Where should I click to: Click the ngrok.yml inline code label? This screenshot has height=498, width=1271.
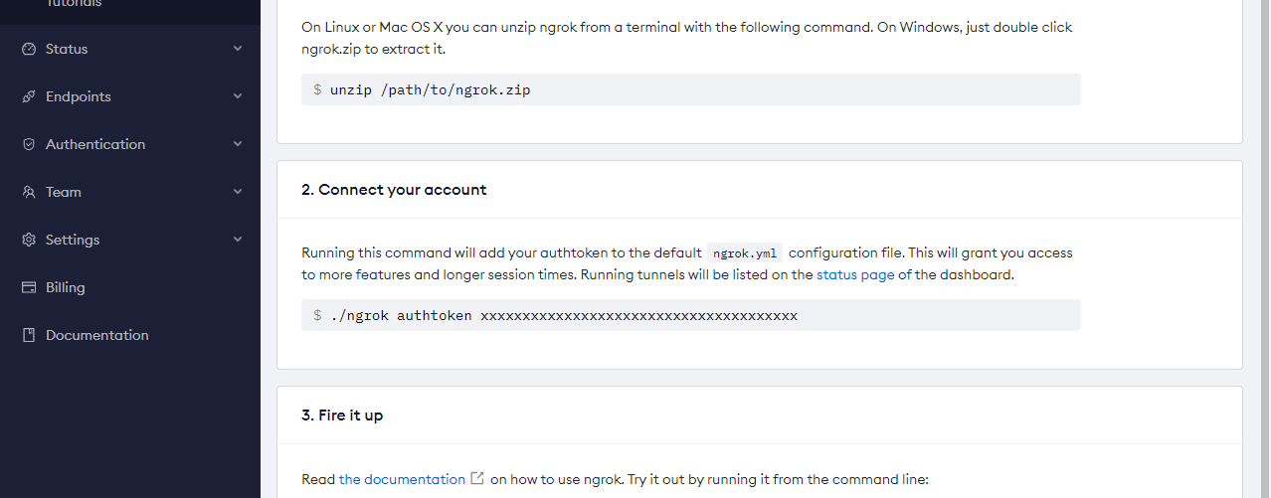[745, 252]
